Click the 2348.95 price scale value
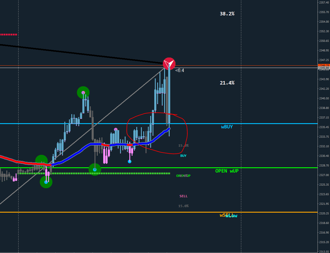The height and width of the screenshot is (253, 330). tap(324, 50)
